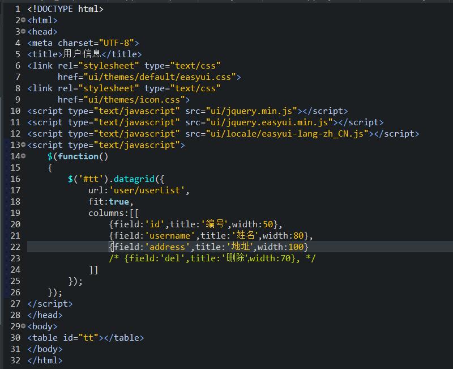Collapse the head tag fold on line 3
This screenshot has height=369, width=453.
point(23,31)
